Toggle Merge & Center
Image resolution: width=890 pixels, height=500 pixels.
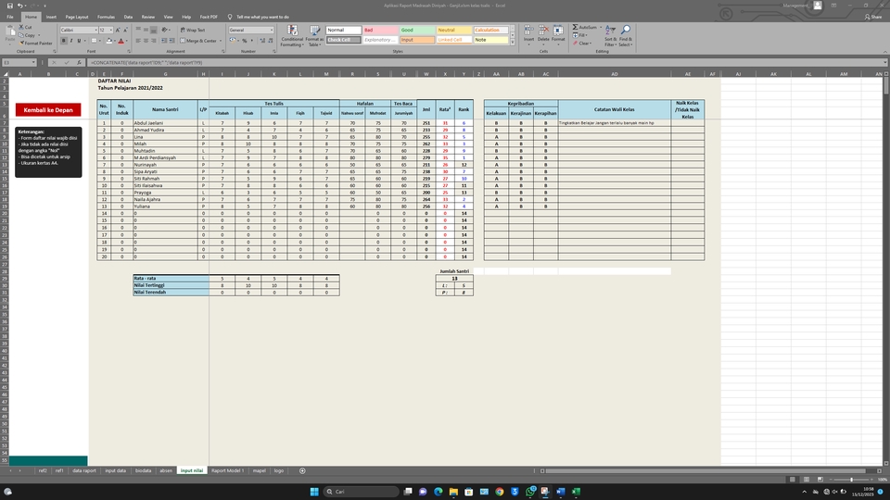click(x=198, y=41)
